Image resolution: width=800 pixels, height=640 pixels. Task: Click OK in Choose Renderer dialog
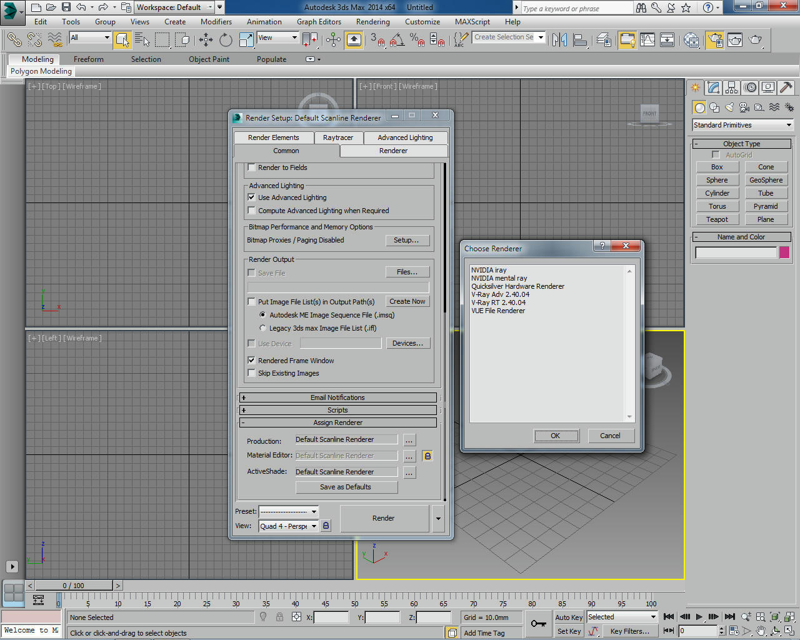(555, 436)
